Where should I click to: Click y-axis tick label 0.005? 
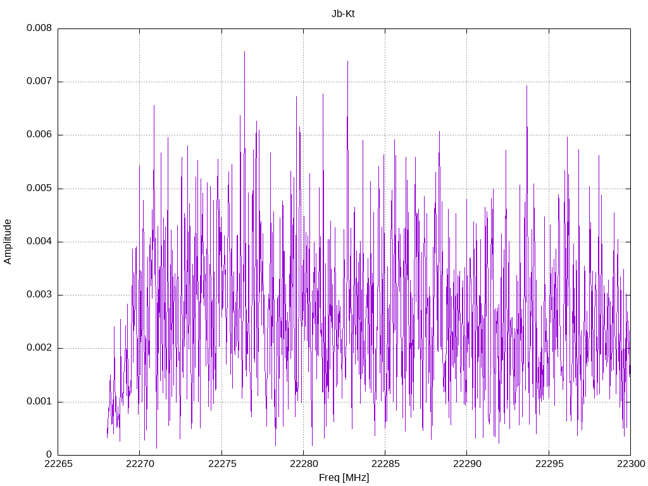pos(39,189)
